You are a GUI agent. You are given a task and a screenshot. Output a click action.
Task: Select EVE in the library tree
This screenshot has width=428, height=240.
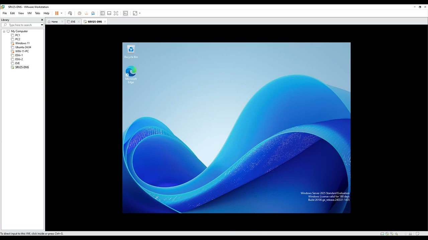tap(17, 63)
